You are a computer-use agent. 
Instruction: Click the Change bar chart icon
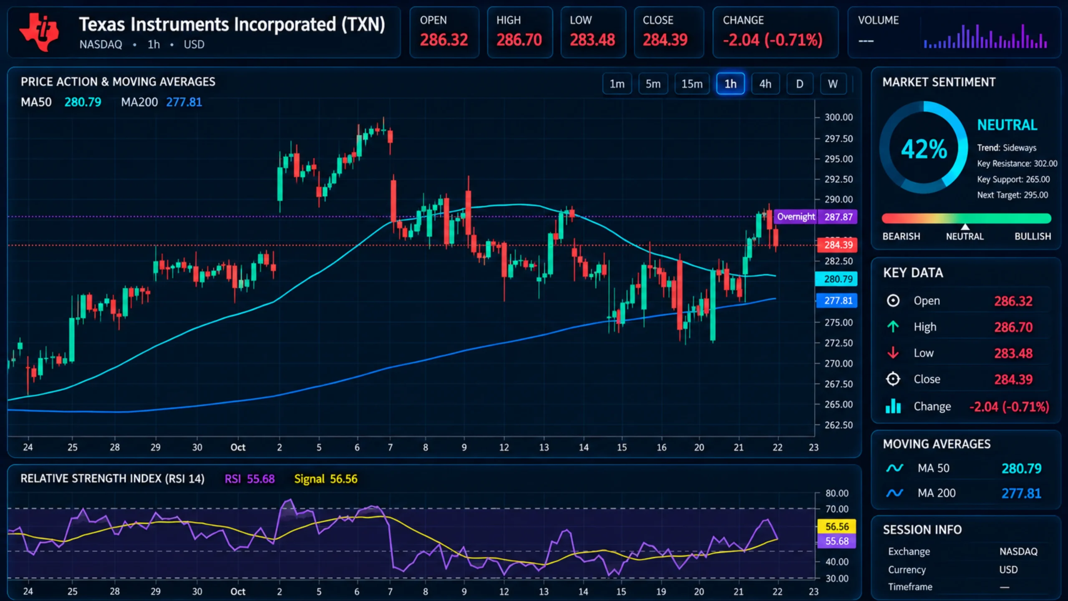tap(893, 406)
